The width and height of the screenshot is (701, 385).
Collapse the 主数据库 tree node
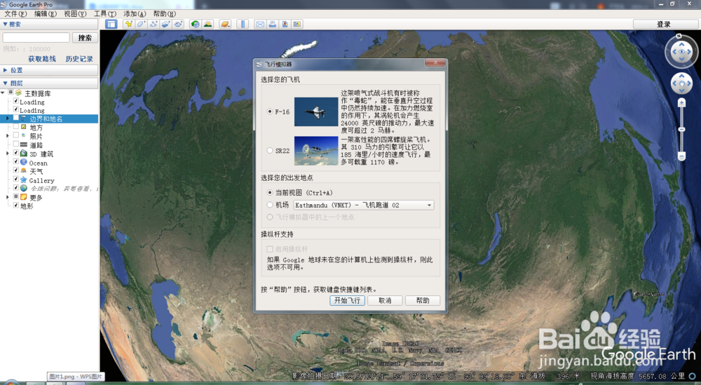click(3, 93)
